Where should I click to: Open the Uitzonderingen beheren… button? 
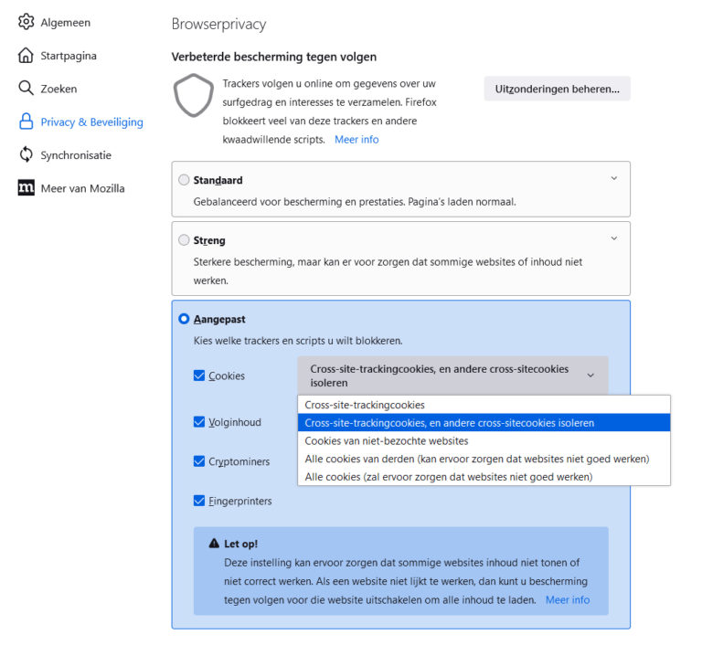[x=557, y=89]
